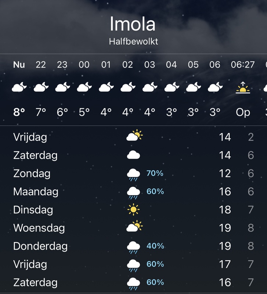267x294 pixels.
Task: Tap the sunrise icon at 06:27
Action: (x=243, y=87)
